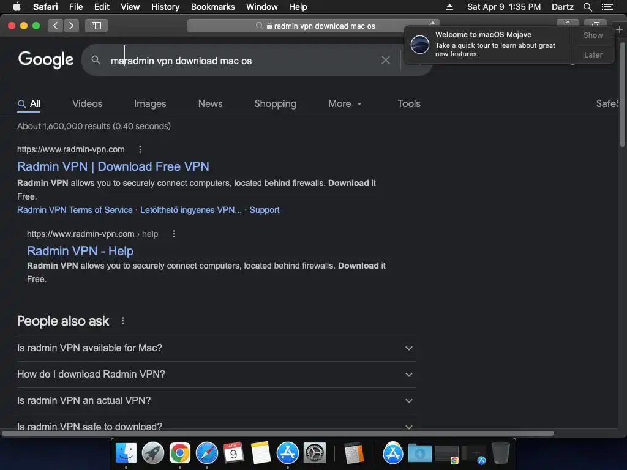Open Calculator from the Dock
The width and height of the screenshot is (627, 470).
click(x=354, y=453)
